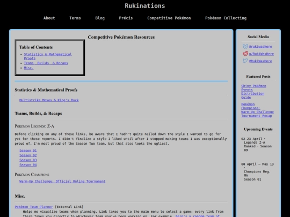
Task: Click the Pokémon Champions subheading
Action: pyautogui.click(x=32, y=174)
